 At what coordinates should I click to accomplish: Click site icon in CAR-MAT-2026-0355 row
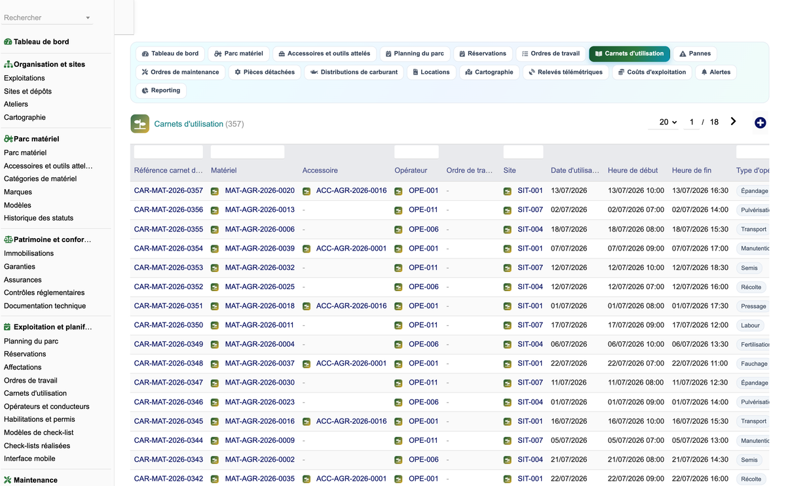pyautogui.click(x=508, y=230)
